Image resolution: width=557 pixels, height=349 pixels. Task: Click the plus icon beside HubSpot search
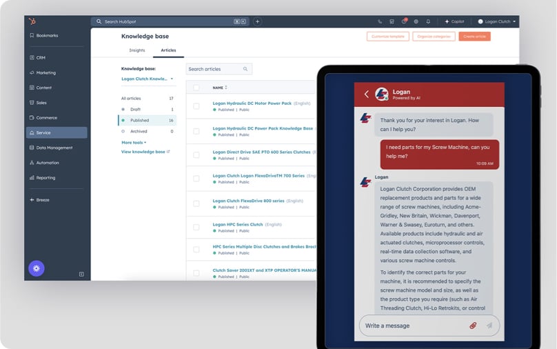tap(258, 21)
